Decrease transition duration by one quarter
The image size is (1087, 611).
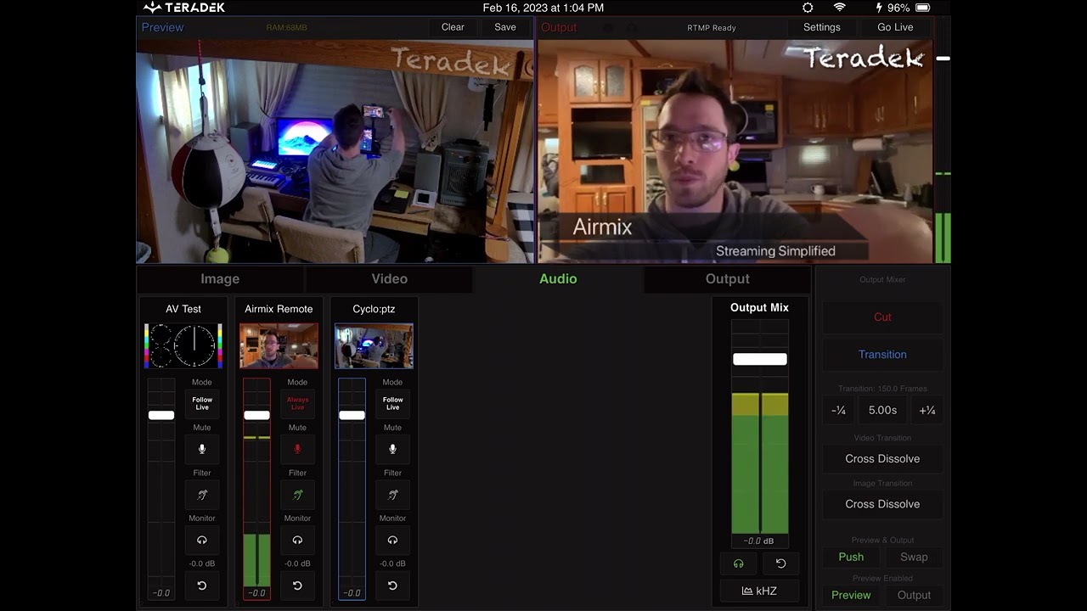point(839,410)
